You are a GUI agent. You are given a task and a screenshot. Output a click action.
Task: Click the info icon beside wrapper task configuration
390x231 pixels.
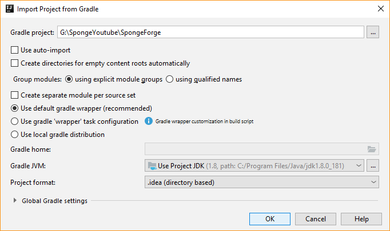[x=148, y=121]
